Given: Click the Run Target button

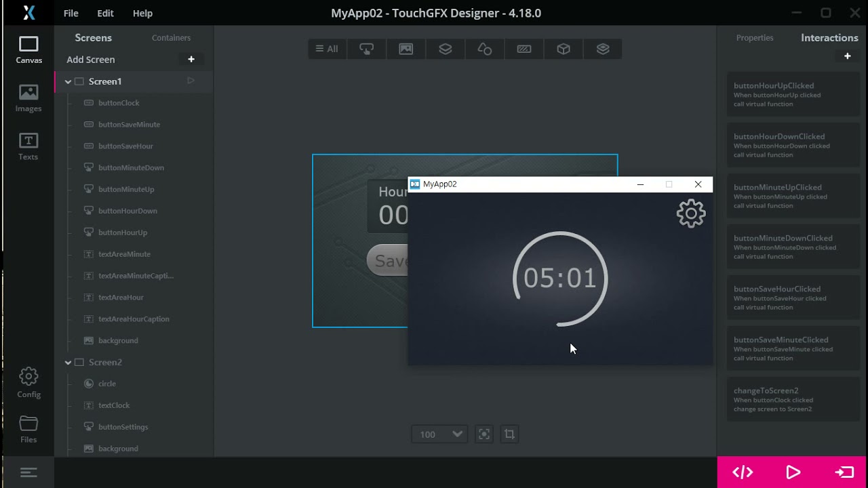Looking at the screenshot, I should tap(844, 472).
